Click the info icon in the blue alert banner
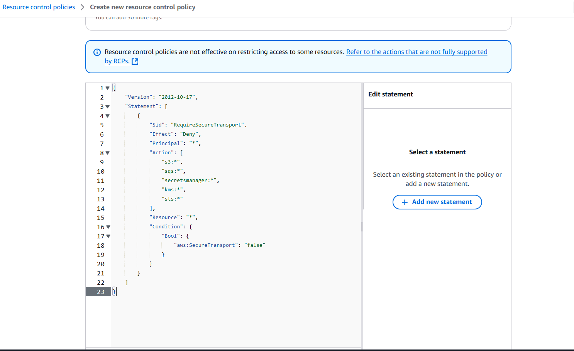The height and width of the screenshot is (351, 574). (x=97, y=52)
